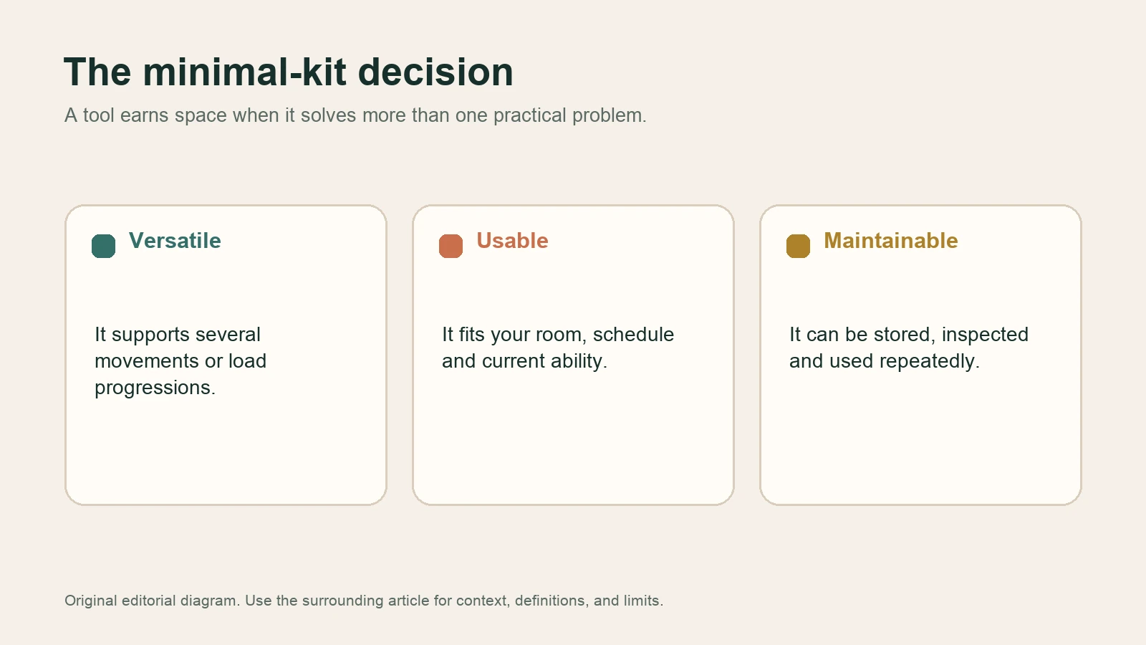This screenshot has height=645, width=1146.
Task: Click the words 'and current ability.'
Action: click(x=524, y=361)
